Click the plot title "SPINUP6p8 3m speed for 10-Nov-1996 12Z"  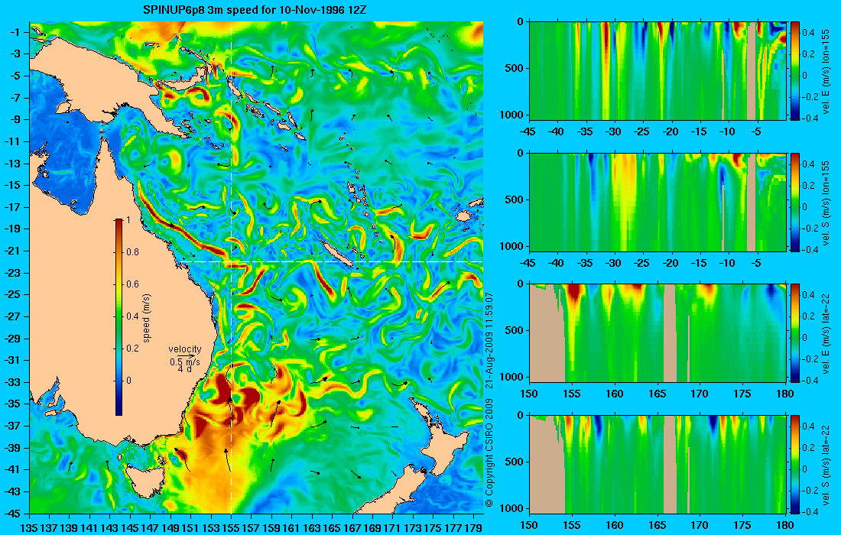click(x=255, y=10)
